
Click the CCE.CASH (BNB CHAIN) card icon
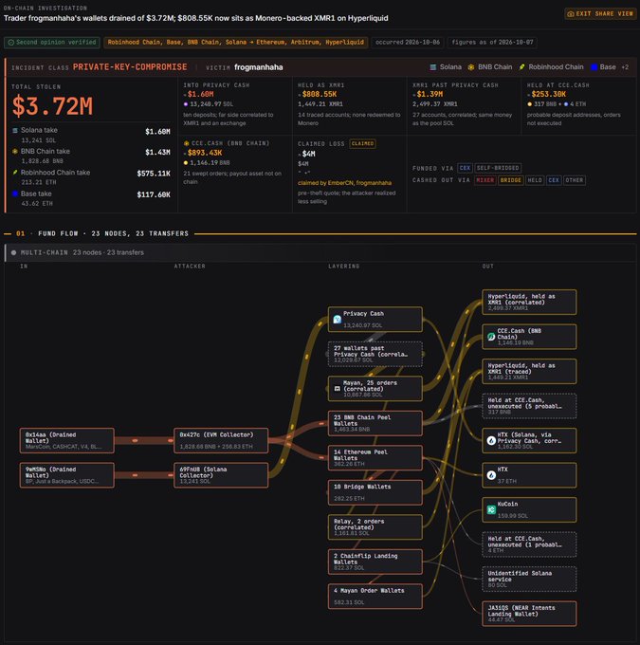pyautogui.click(x=187, y=143)
